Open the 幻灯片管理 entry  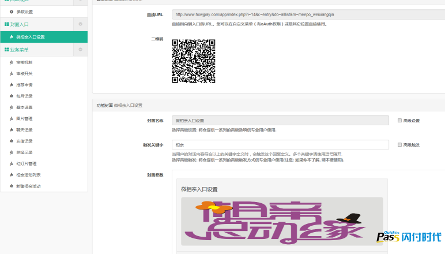(26, 163)
